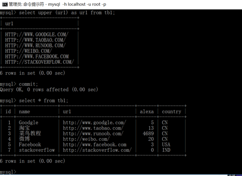
Task: Click the 'url' column header in lower table
Action: pos(67,112)
